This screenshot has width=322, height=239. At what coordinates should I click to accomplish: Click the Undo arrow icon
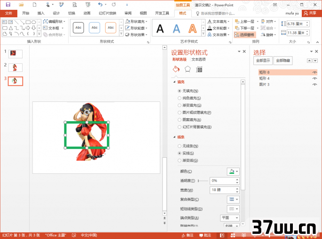pos(100,5)
